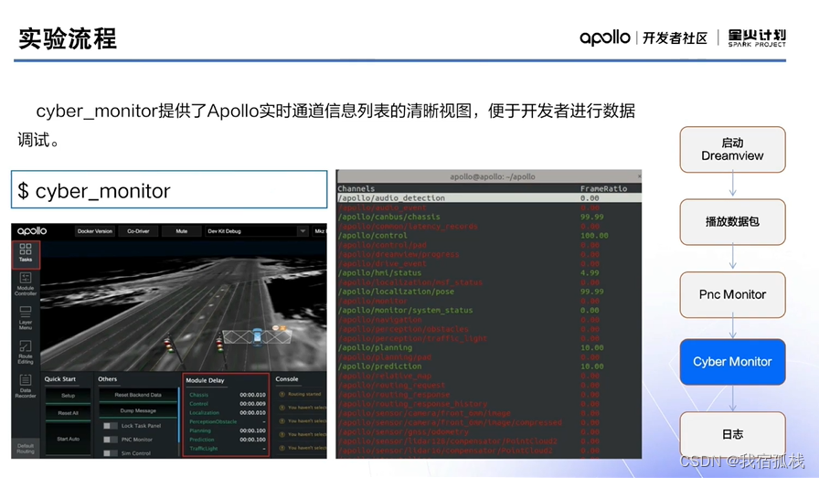Click PerceptionObstacle in Module Delay list

coord(213,421)
